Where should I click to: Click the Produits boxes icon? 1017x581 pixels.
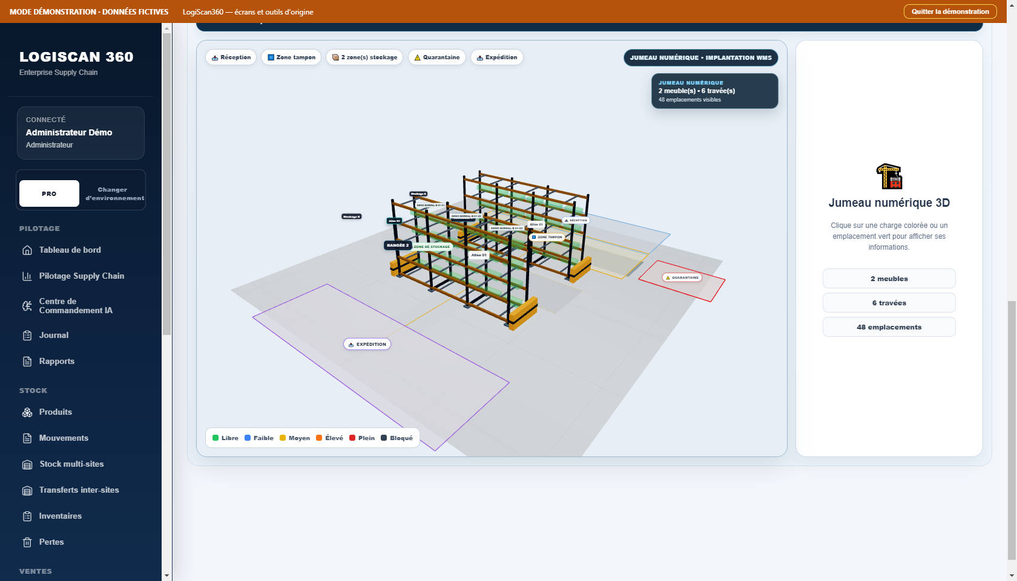tap(27, 412)
